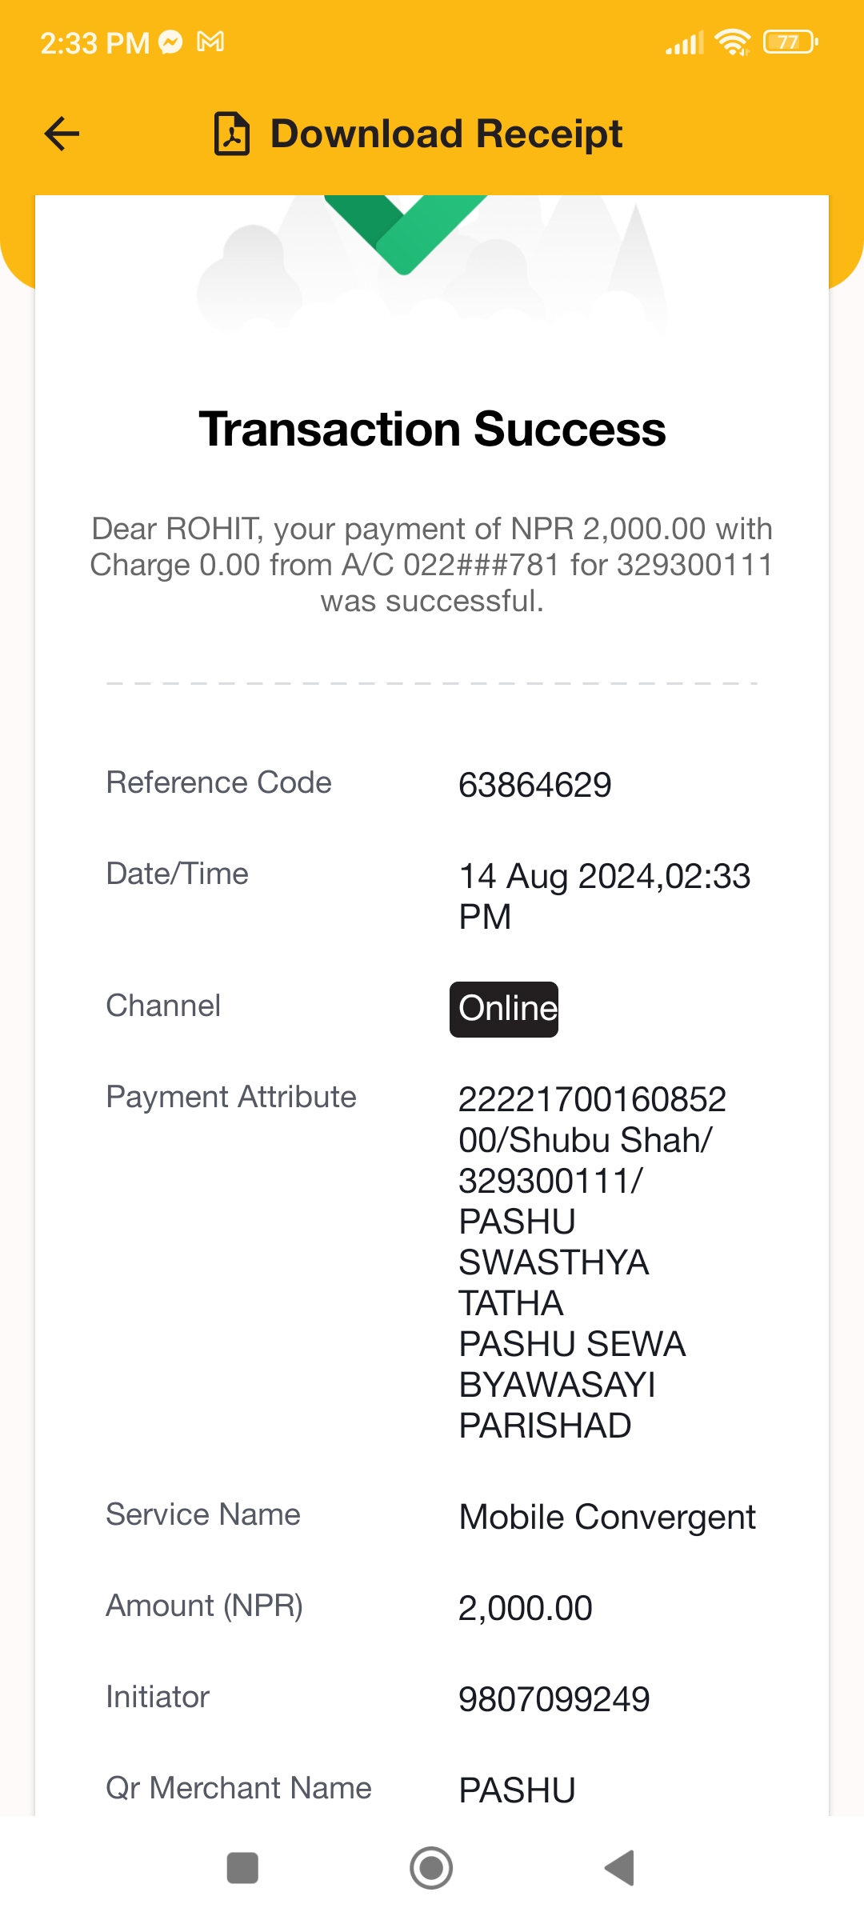The height and width of the screenshot is (1920, 864).
Task: Select the Initiator number 9807099249
Action: point(554,1699)
